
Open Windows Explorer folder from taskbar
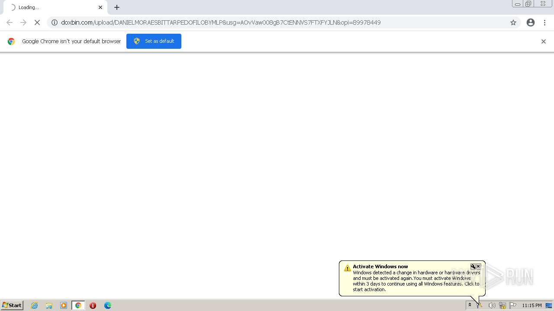click(49, 305)
